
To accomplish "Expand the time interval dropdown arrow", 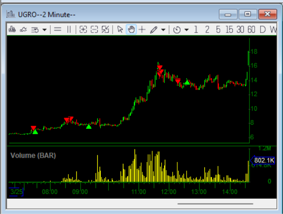I will point(187,30).
